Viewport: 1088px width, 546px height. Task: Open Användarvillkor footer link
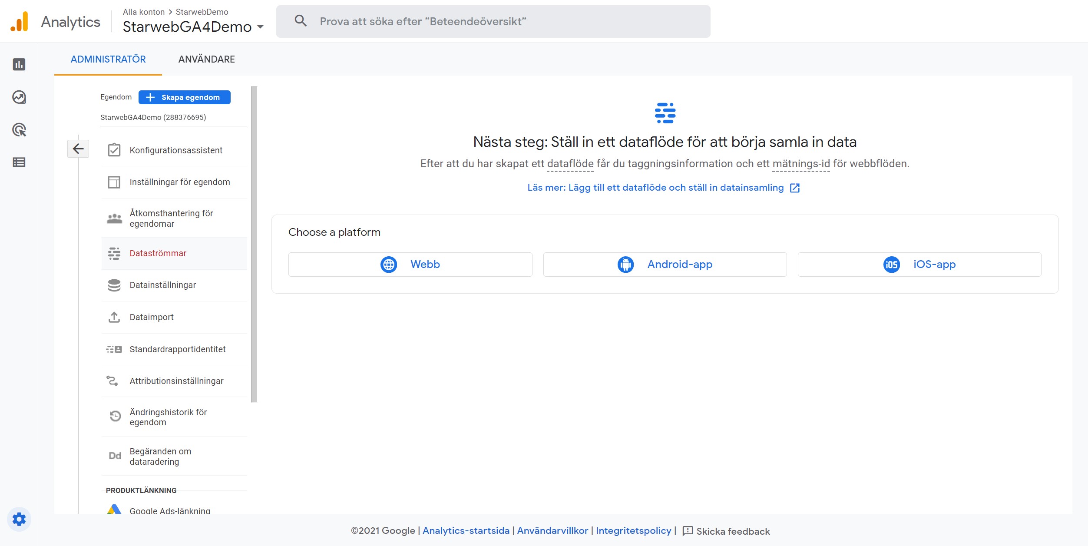coord(552,531)
